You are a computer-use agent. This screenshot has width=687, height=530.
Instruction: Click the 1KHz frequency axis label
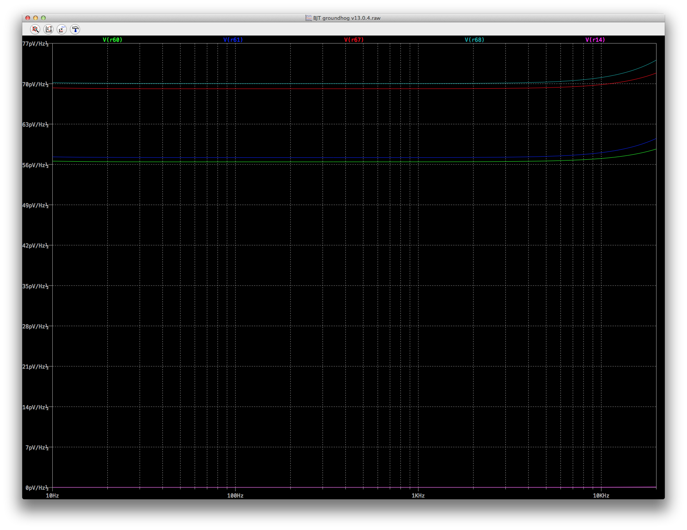point(418,496)
